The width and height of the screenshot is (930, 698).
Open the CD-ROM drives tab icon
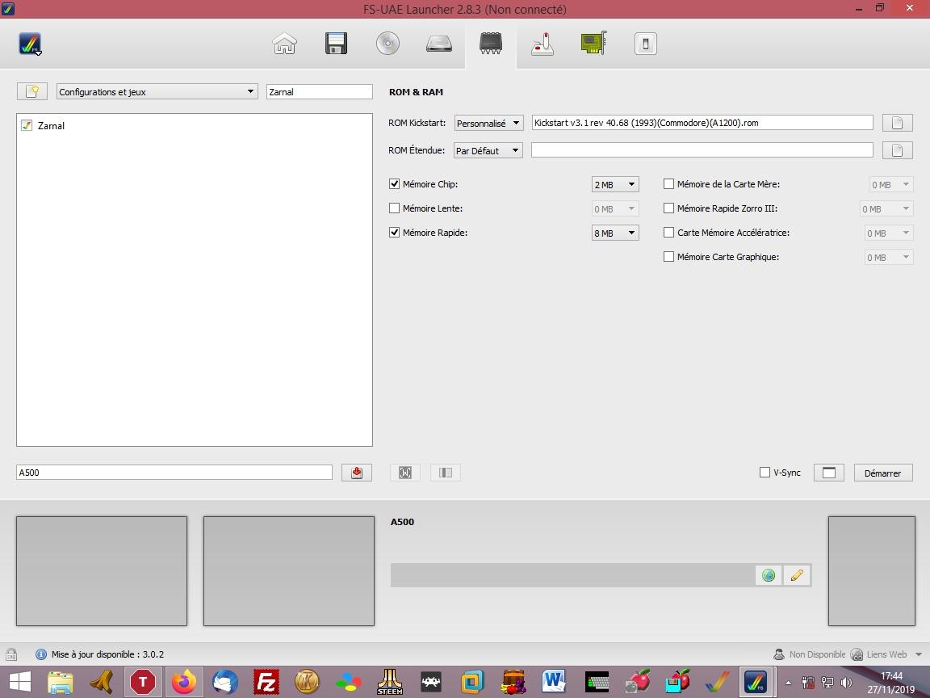[x=387, y=44]
